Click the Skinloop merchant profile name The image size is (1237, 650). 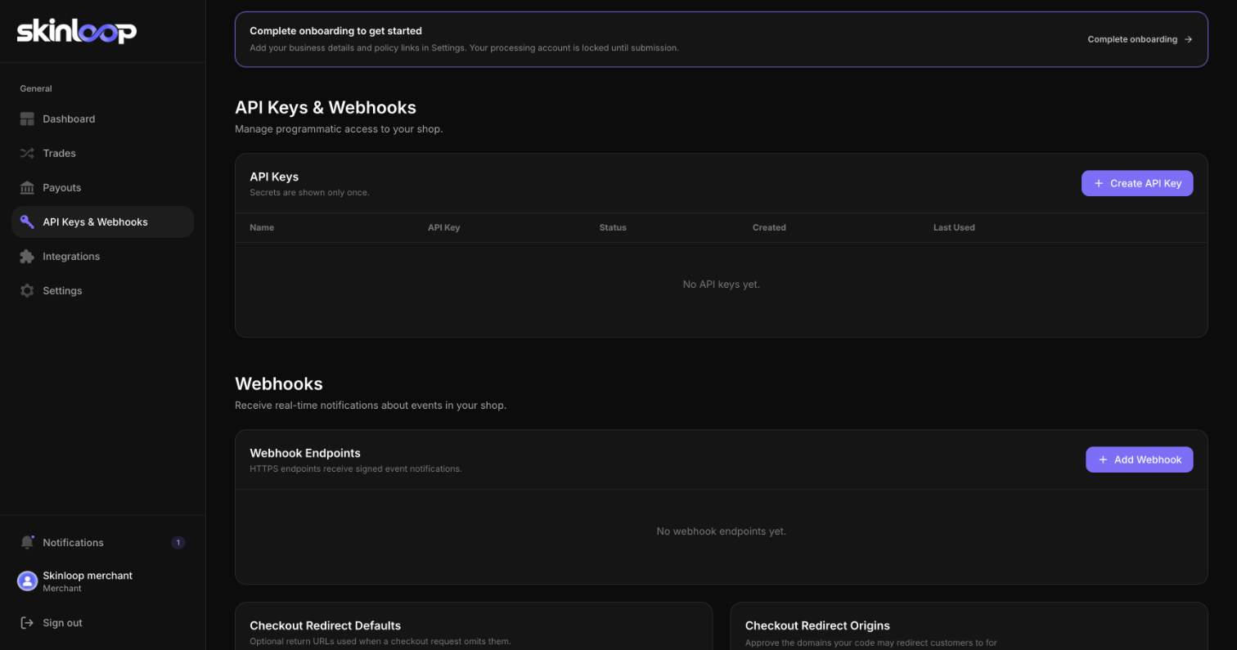click(88, 576)
